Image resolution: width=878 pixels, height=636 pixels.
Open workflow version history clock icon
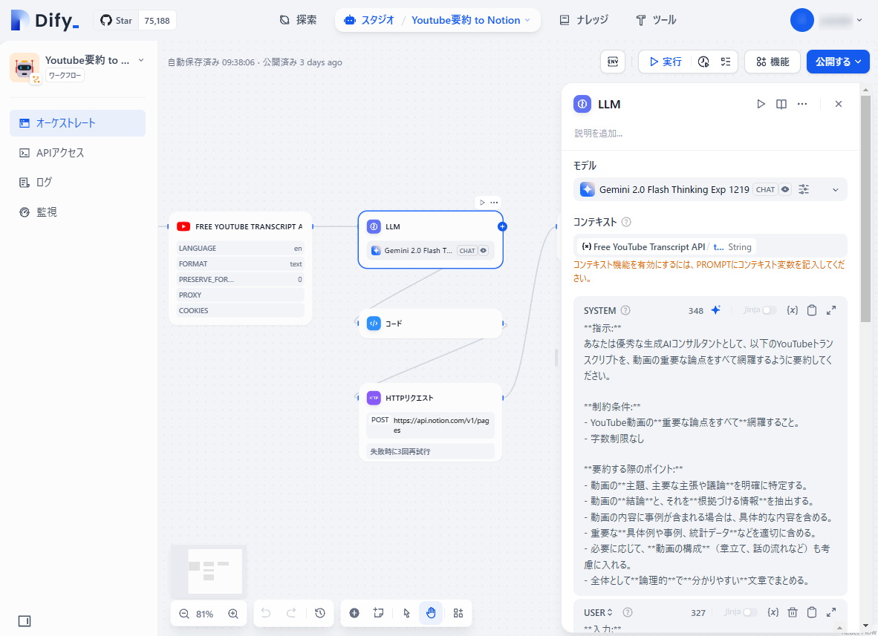[x=319, y=613]
